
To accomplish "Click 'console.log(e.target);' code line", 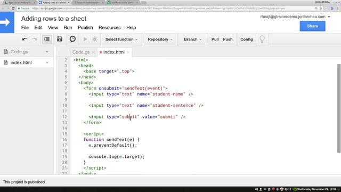I will 117,157.
